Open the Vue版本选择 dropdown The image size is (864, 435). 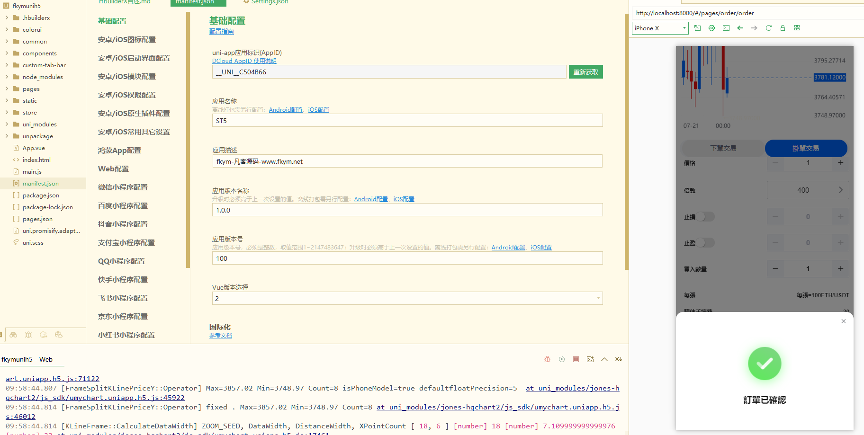tap(407, 298)
